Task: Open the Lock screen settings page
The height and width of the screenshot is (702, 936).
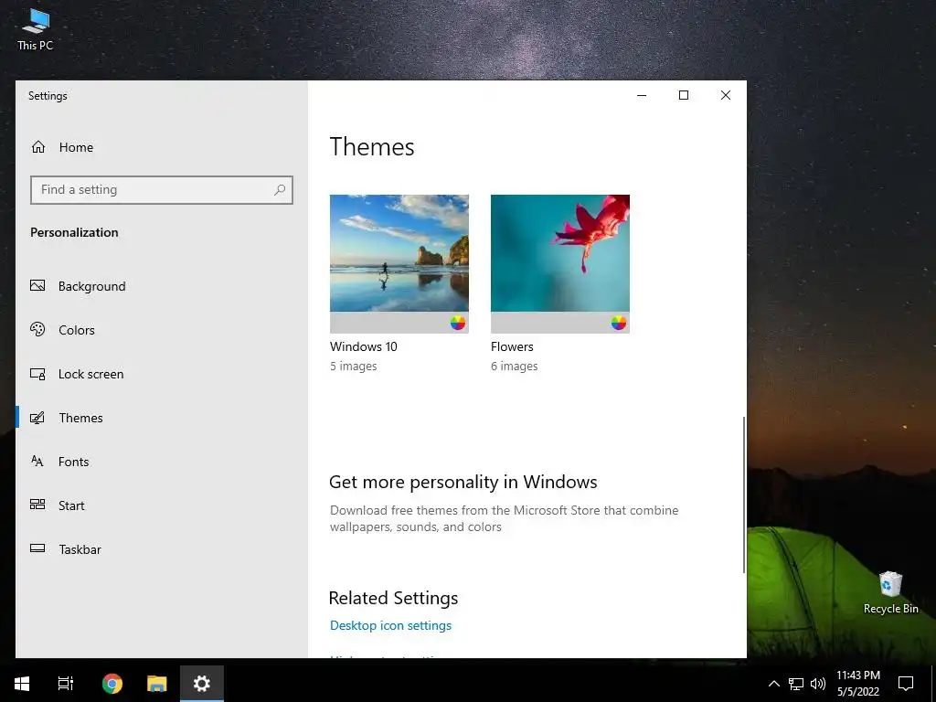Action: [161, 374]
